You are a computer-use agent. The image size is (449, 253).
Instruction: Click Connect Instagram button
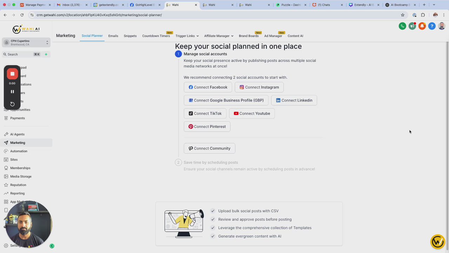[x=259, y=87]
